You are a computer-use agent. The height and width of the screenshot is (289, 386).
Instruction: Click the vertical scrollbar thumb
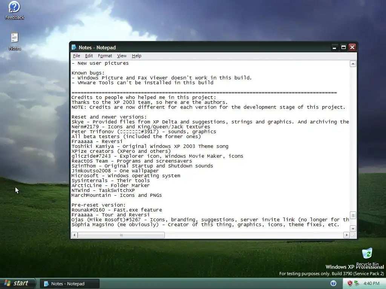353,215
